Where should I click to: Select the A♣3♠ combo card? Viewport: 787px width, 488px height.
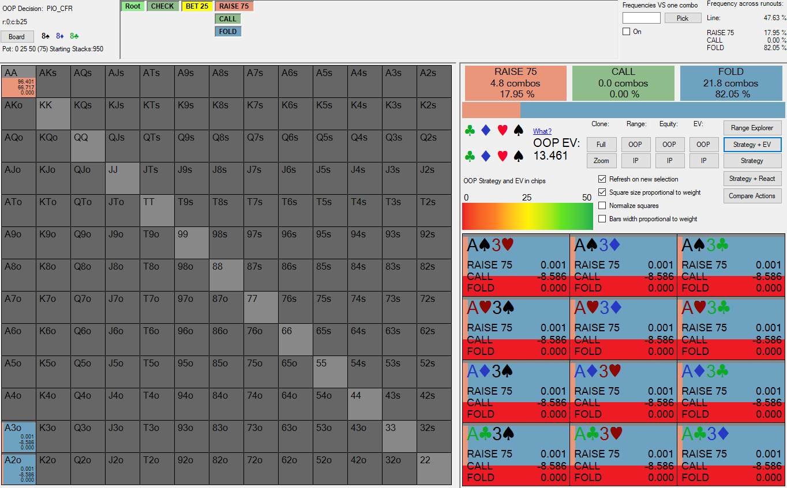[x=516, y=455]
